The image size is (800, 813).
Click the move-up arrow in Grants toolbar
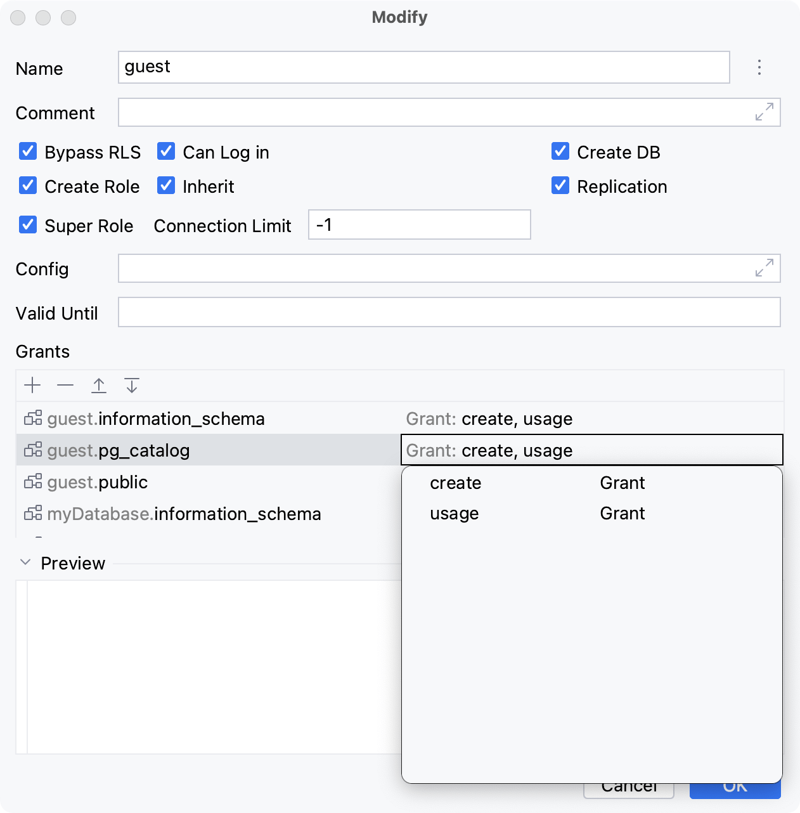click(x=99, y=385)
